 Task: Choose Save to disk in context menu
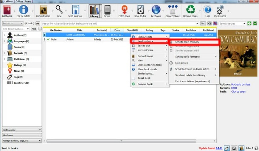150,45
